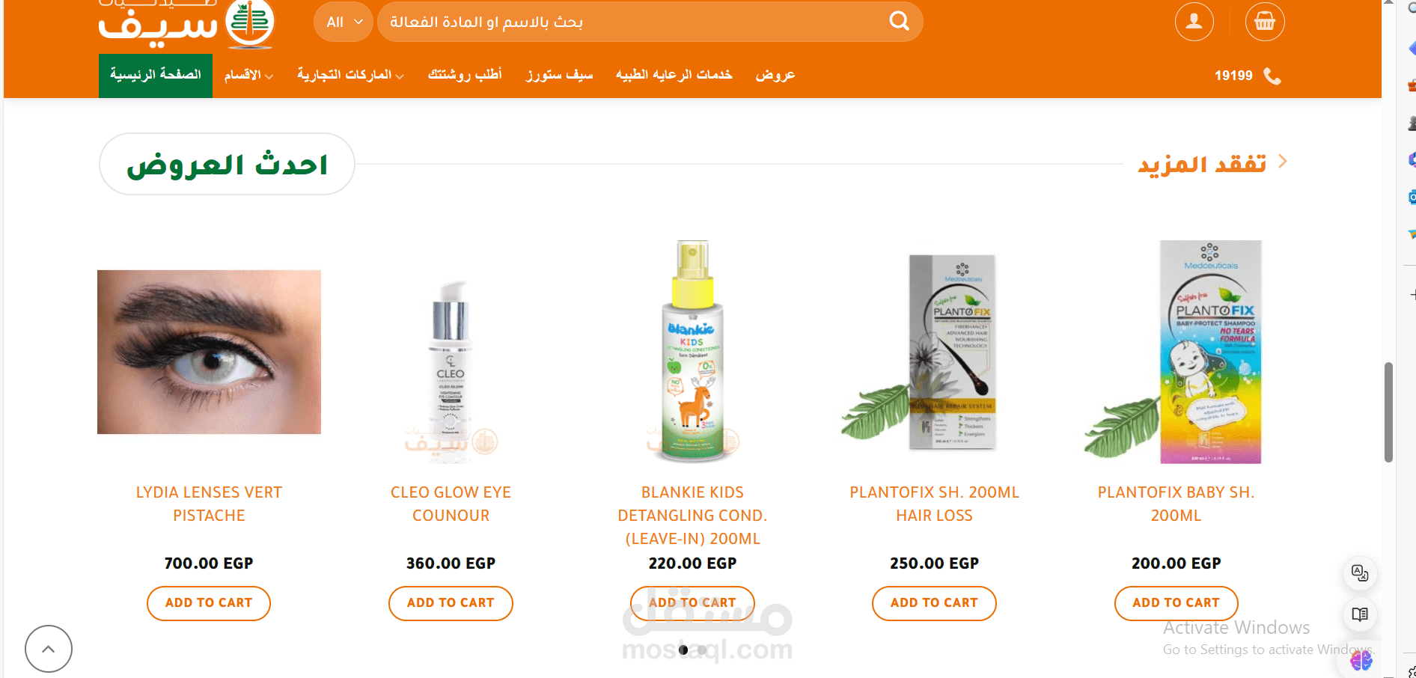The width and height of the screenshot is (1416, 678).
Task: Click the scroll-to-top arrow circle button
Action: [x=49, y=649]
